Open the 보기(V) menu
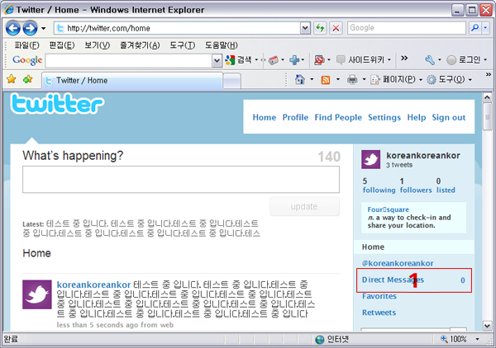The height and width of the screenshot is (348, 496). [97, 45]
